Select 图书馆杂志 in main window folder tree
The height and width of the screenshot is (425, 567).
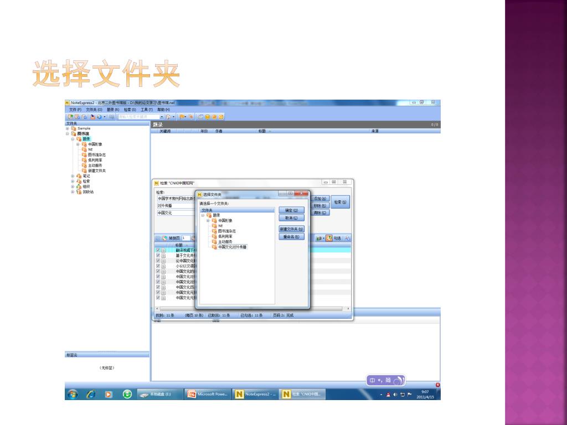click(x=97, y=155)
